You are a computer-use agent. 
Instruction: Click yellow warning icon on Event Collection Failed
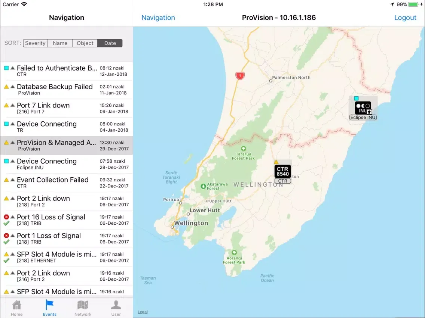pyautogui.click(x=6, y=180)
